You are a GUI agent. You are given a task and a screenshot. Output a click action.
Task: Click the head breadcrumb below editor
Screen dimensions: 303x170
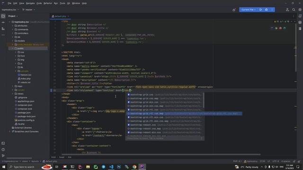[62, 157]
